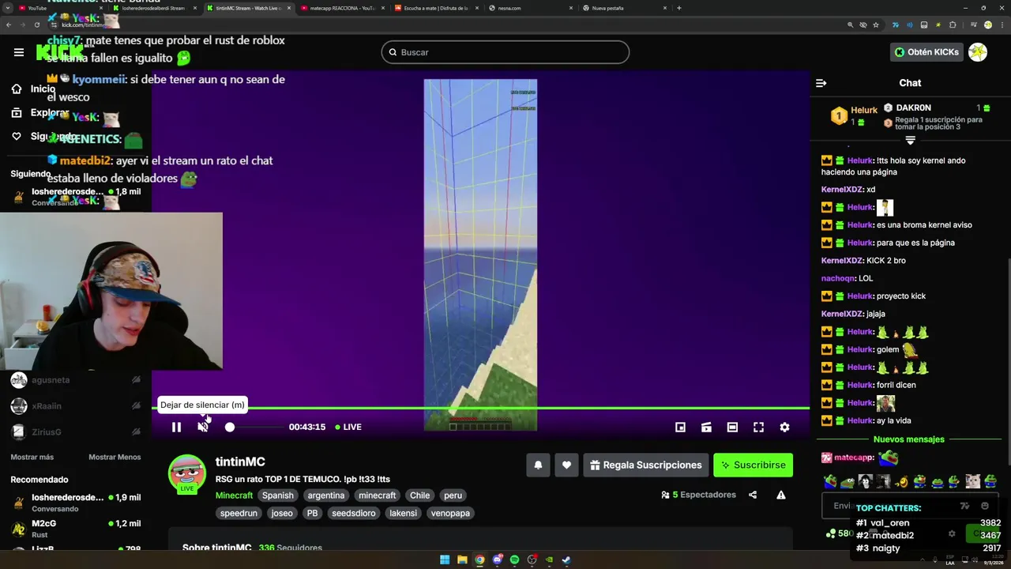Image resolution: width=1011 pixels, height=569 pixels.
Task: Switch to Nueva pestaña tab
Action: (x=624, y=8)
